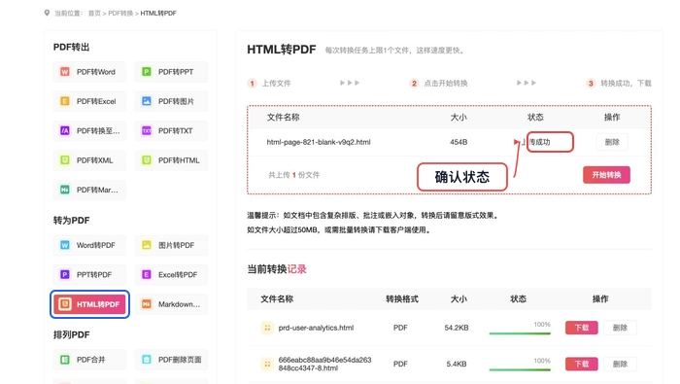Viewport: 680px width, 384px height.
Task: Click prd-user-analytics.html file name
Action: (316, 328)
